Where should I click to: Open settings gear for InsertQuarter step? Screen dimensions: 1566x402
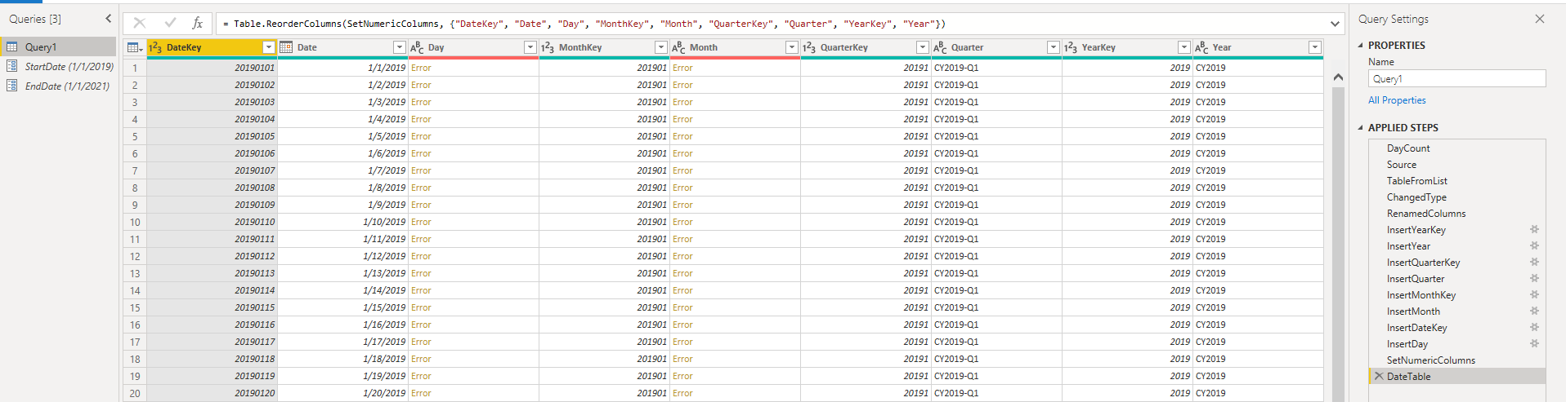tap(1534, 279)
